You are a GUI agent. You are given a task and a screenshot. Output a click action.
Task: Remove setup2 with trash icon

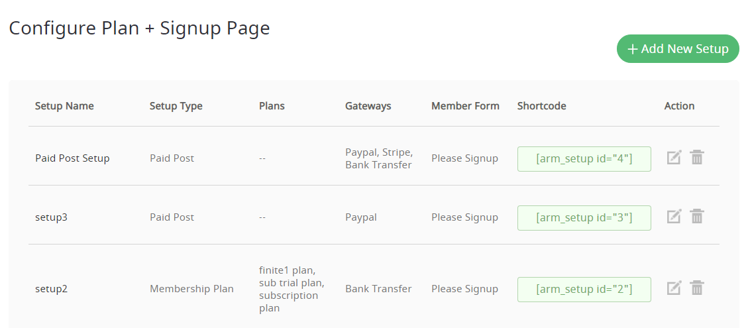[697, 288]
